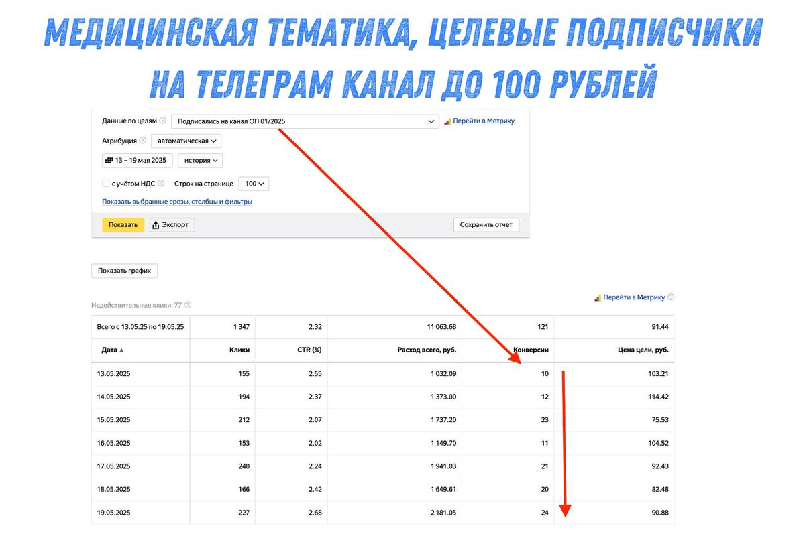
Task: Select the 14.05.2025 date row
Action: pyautogui.click(x=382, y=397)
